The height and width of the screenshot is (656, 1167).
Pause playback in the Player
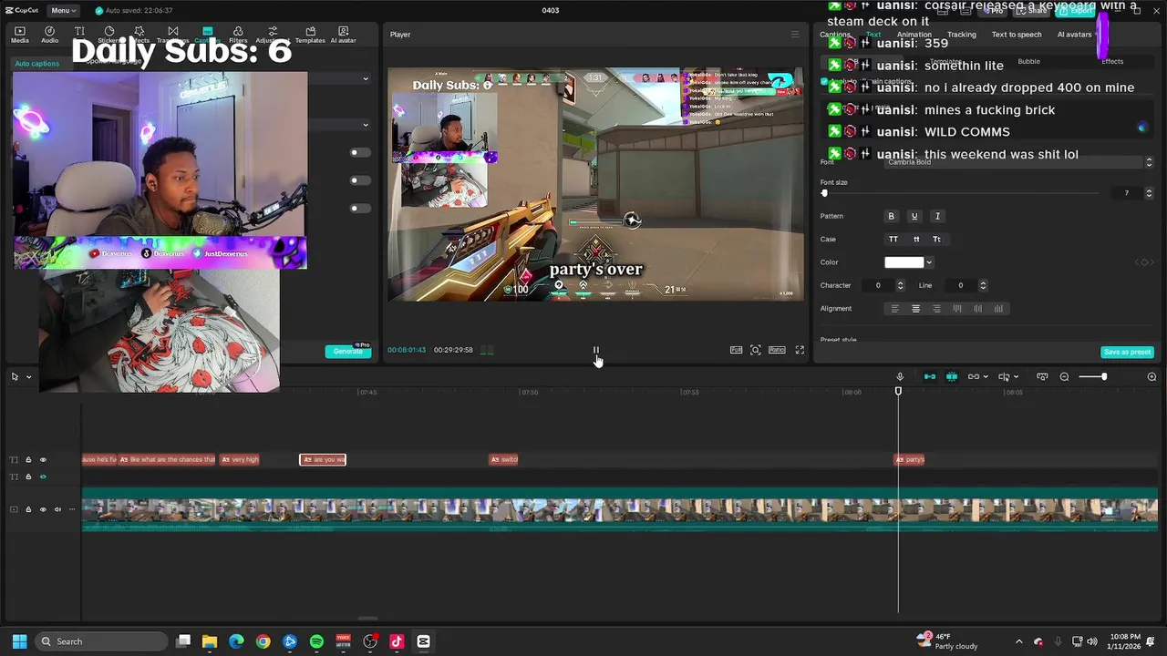click(x=596, y=350)
